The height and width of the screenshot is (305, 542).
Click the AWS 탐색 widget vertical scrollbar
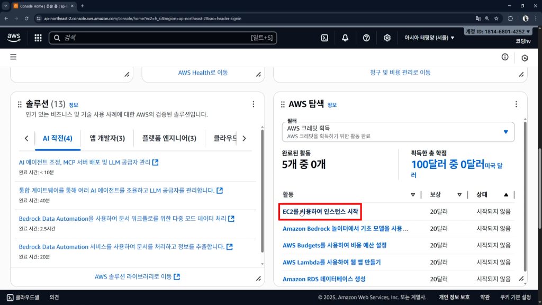[525, 196]
